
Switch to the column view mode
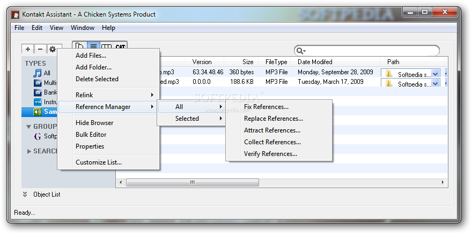point(106,46)
